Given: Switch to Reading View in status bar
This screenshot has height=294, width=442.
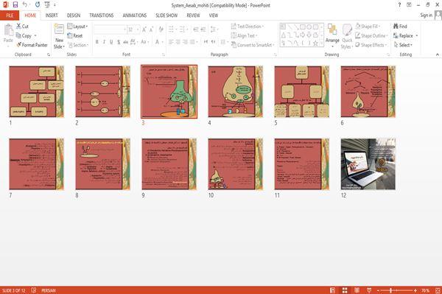Looking at the screenshot, I should (357, 290).
